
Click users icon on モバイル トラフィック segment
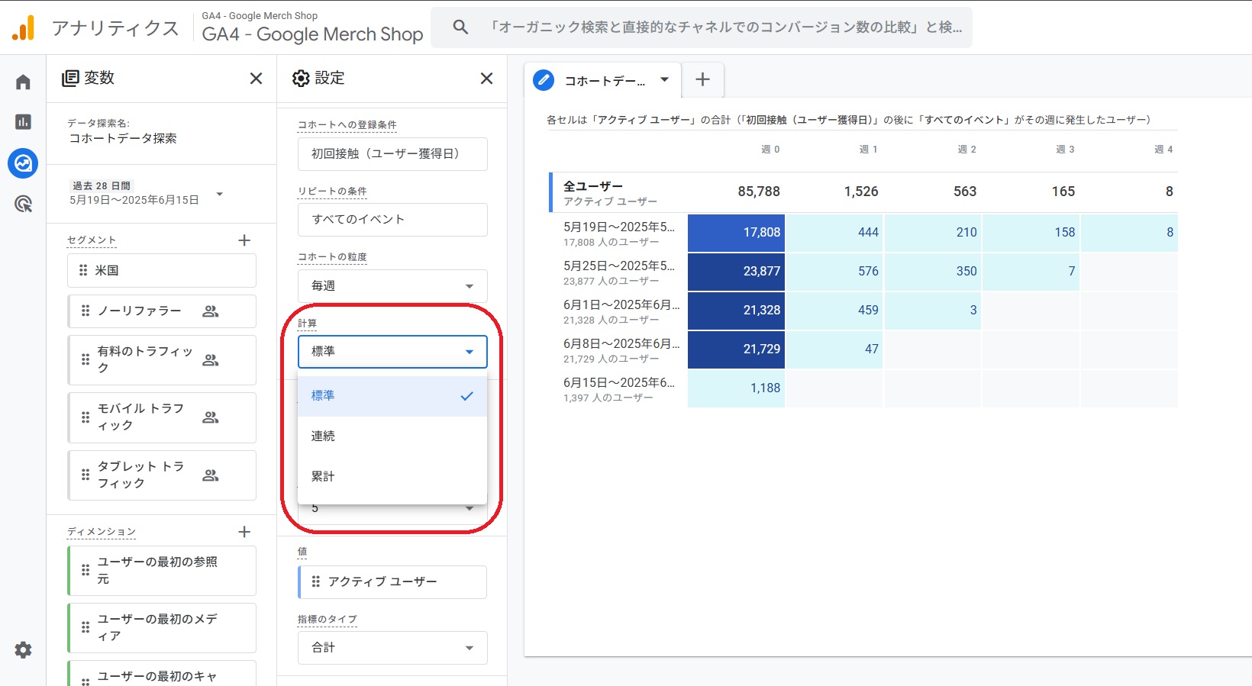tap(211, 417)
